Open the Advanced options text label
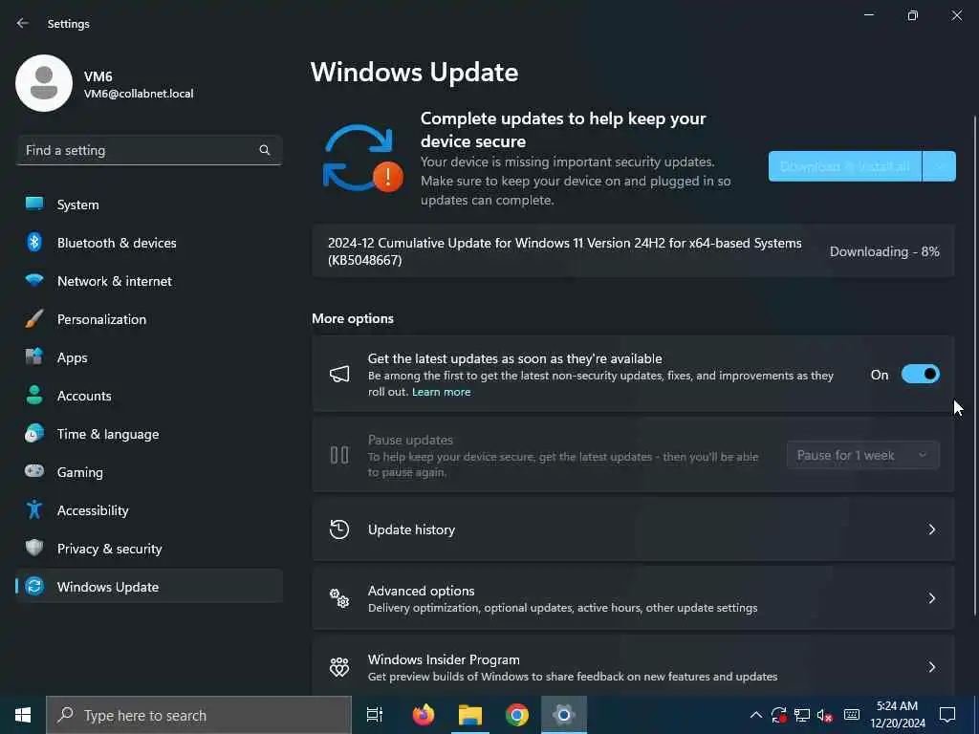The image size is (979, 734). (x=422, y=591)
